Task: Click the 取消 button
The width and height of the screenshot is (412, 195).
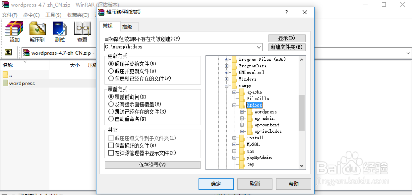Action: [255, 184]
